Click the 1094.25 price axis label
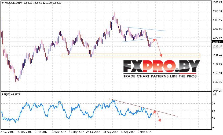 (217, 91)
